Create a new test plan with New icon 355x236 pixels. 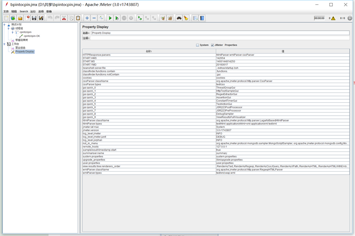(x=6, y=18)
